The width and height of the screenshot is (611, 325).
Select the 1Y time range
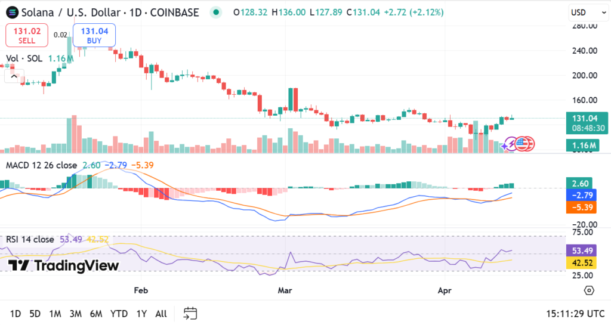click(x=141, y=314)
